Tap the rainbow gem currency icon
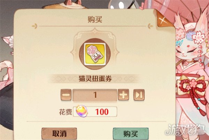 point(82,111)
